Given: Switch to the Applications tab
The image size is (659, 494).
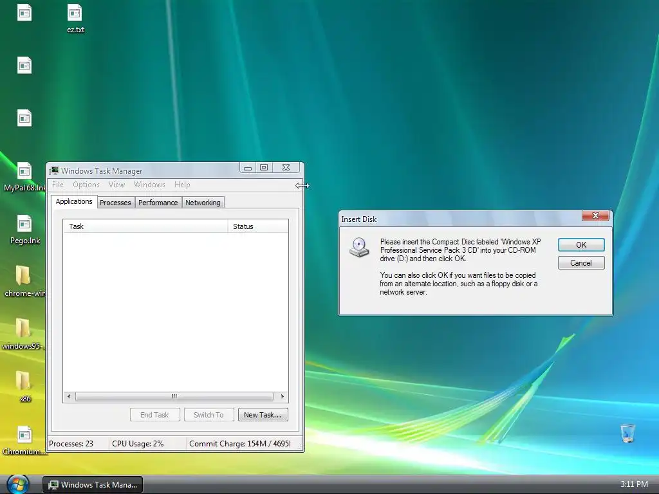Looking at the screenshot, I should (74, 201).
